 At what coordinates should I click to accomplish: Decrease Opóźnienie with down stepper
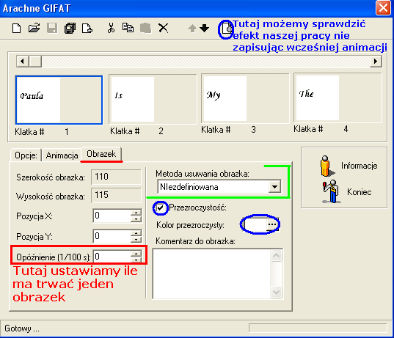[136, 260]
